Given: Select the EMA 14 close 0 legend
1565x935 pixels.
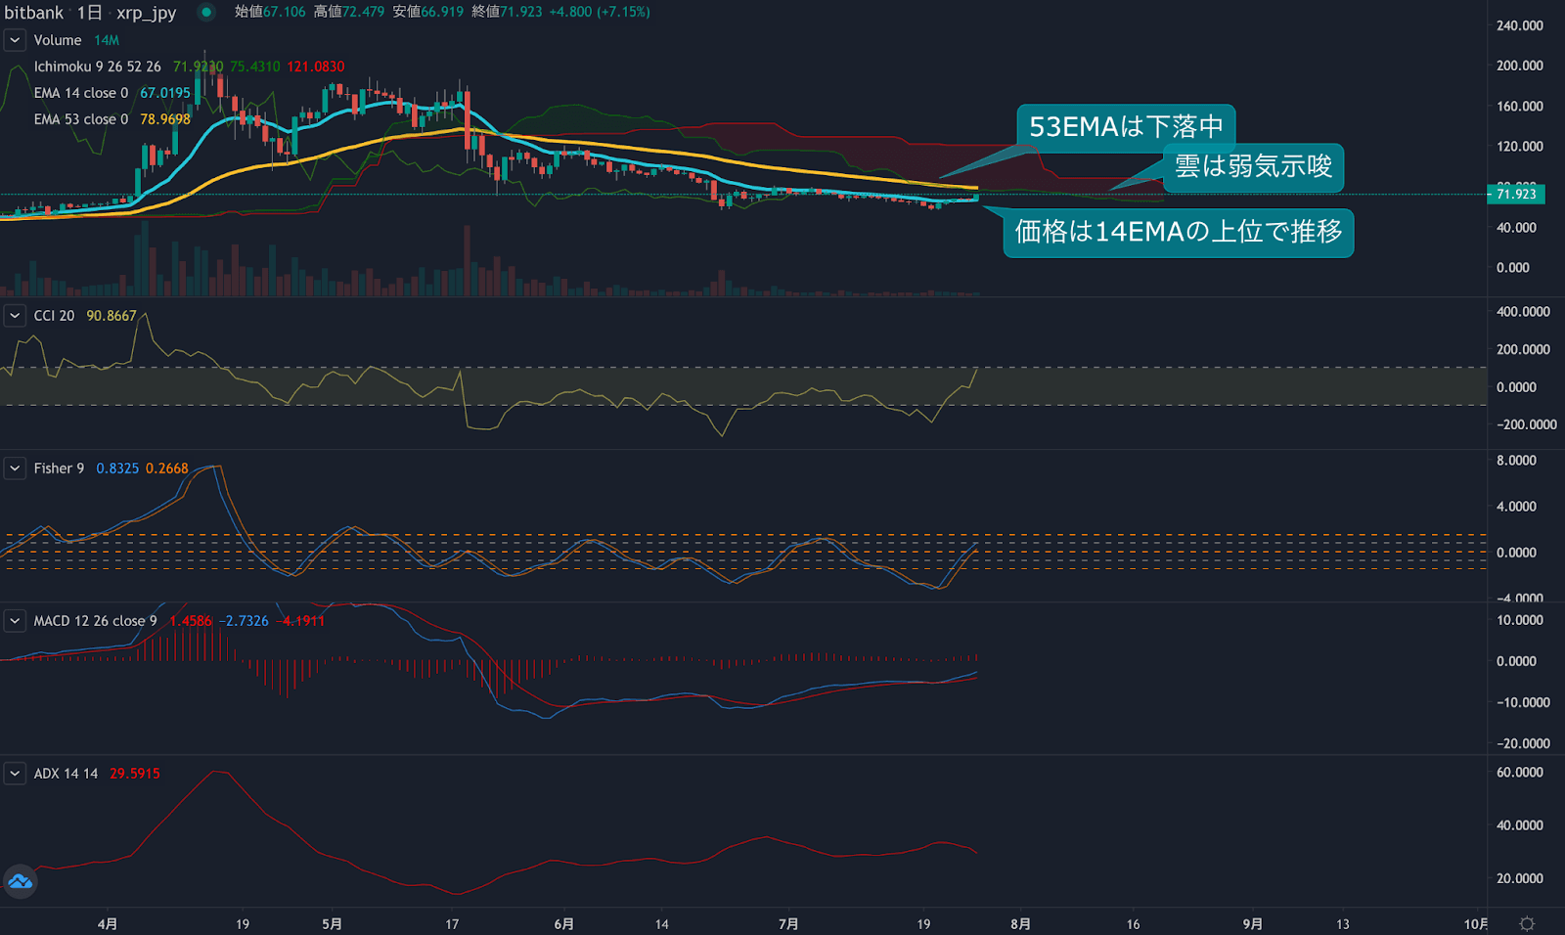Looking at the screenshot, I should [x=81, y=92].
